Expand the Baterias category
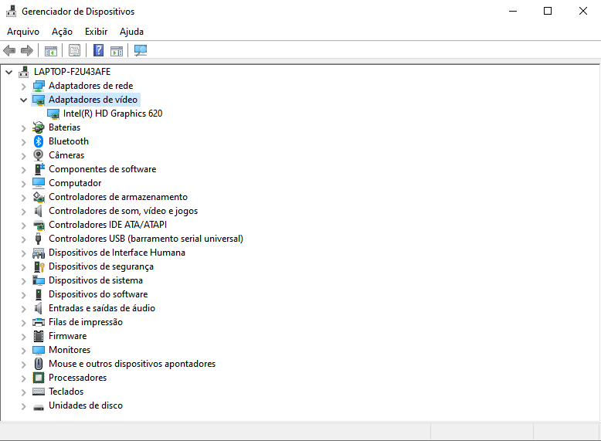This screenshot has width=601, height=441. tap(24, 128)
